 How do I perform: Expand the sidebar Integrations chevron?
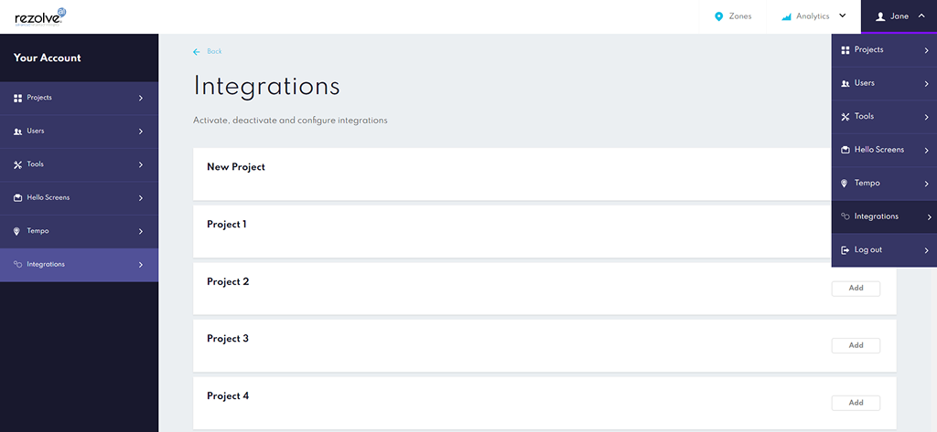[x=140, y=265]
